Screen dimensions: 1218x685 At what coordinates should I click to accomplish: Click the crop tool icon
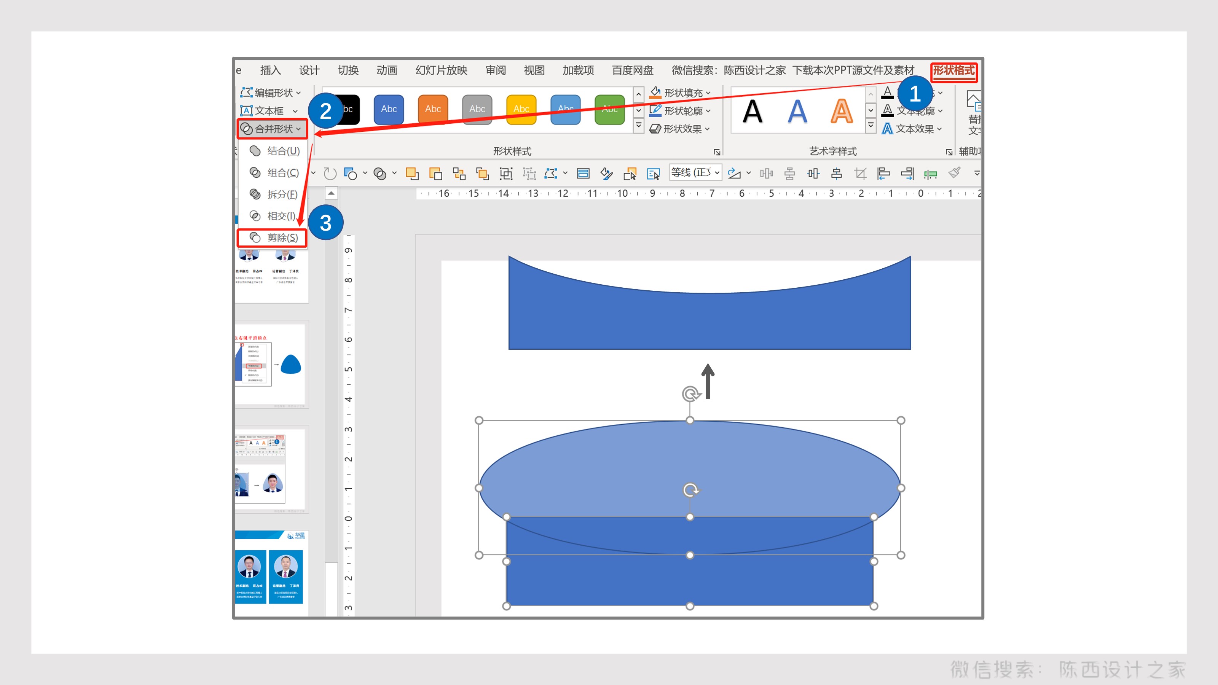(860, 174)
